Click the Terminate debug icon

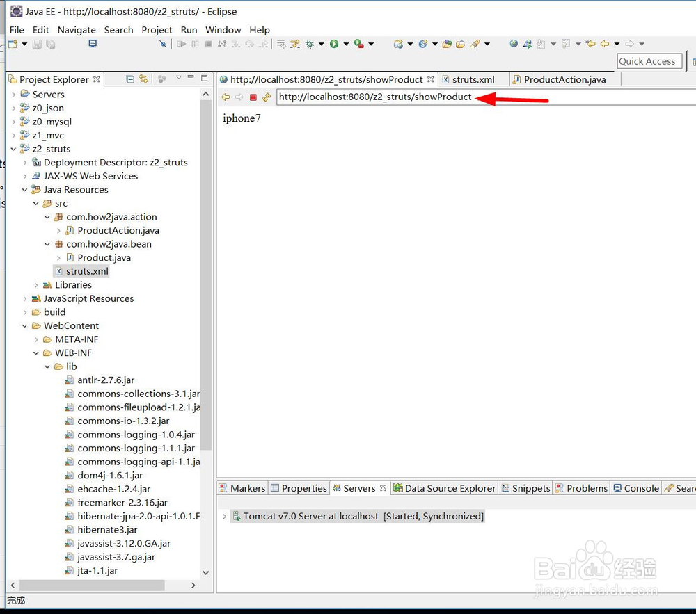coord(209,44)
